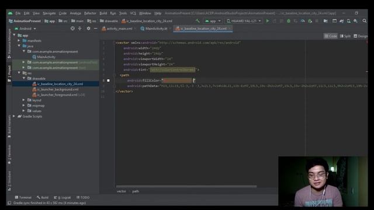Open Project panel settings gear icon

tap(88, 29)
